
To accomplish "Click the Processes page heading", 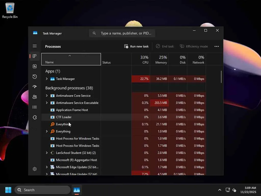I will [x=53, y=46].
